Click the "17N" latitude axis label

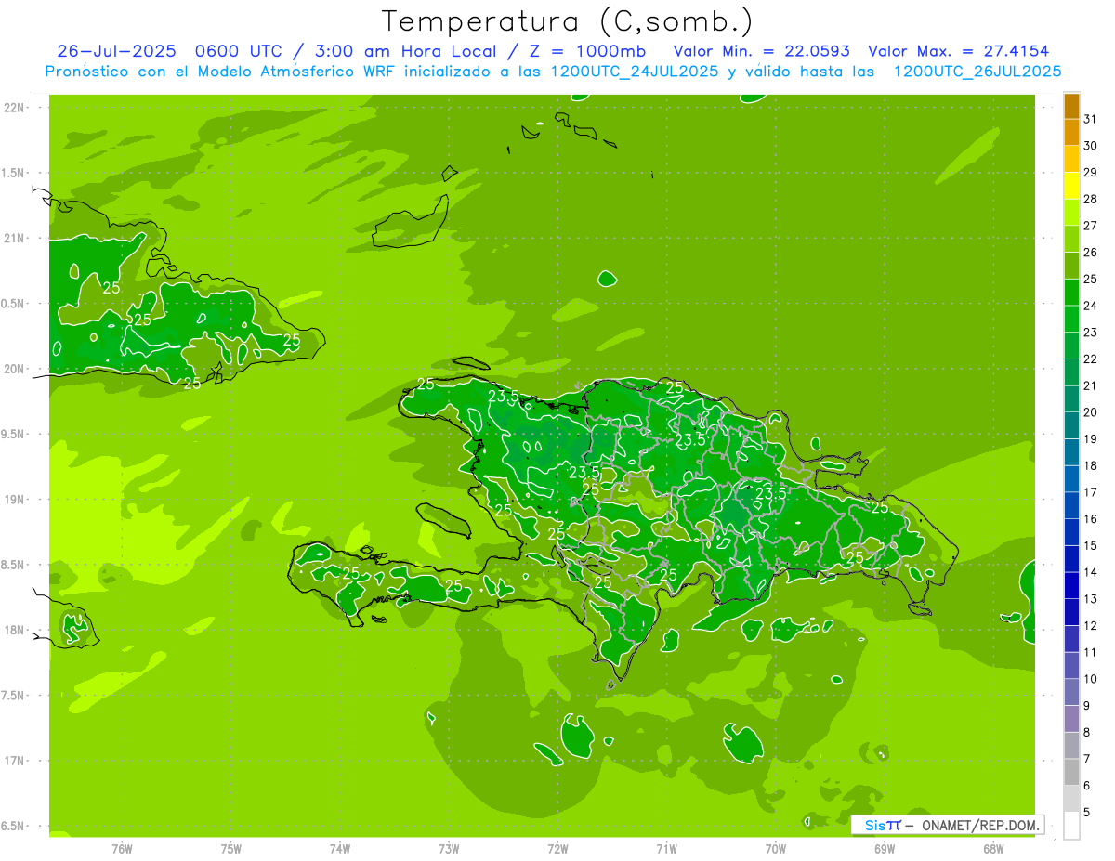14,761
